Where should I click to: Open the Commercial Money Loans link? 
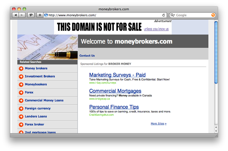tap(44, 100)
